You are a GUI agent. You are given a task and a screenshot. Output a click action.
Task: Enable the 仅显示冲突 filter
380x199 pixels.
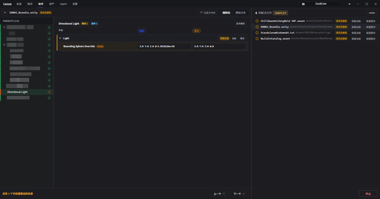pyautogui.click(x=207, y=12)
